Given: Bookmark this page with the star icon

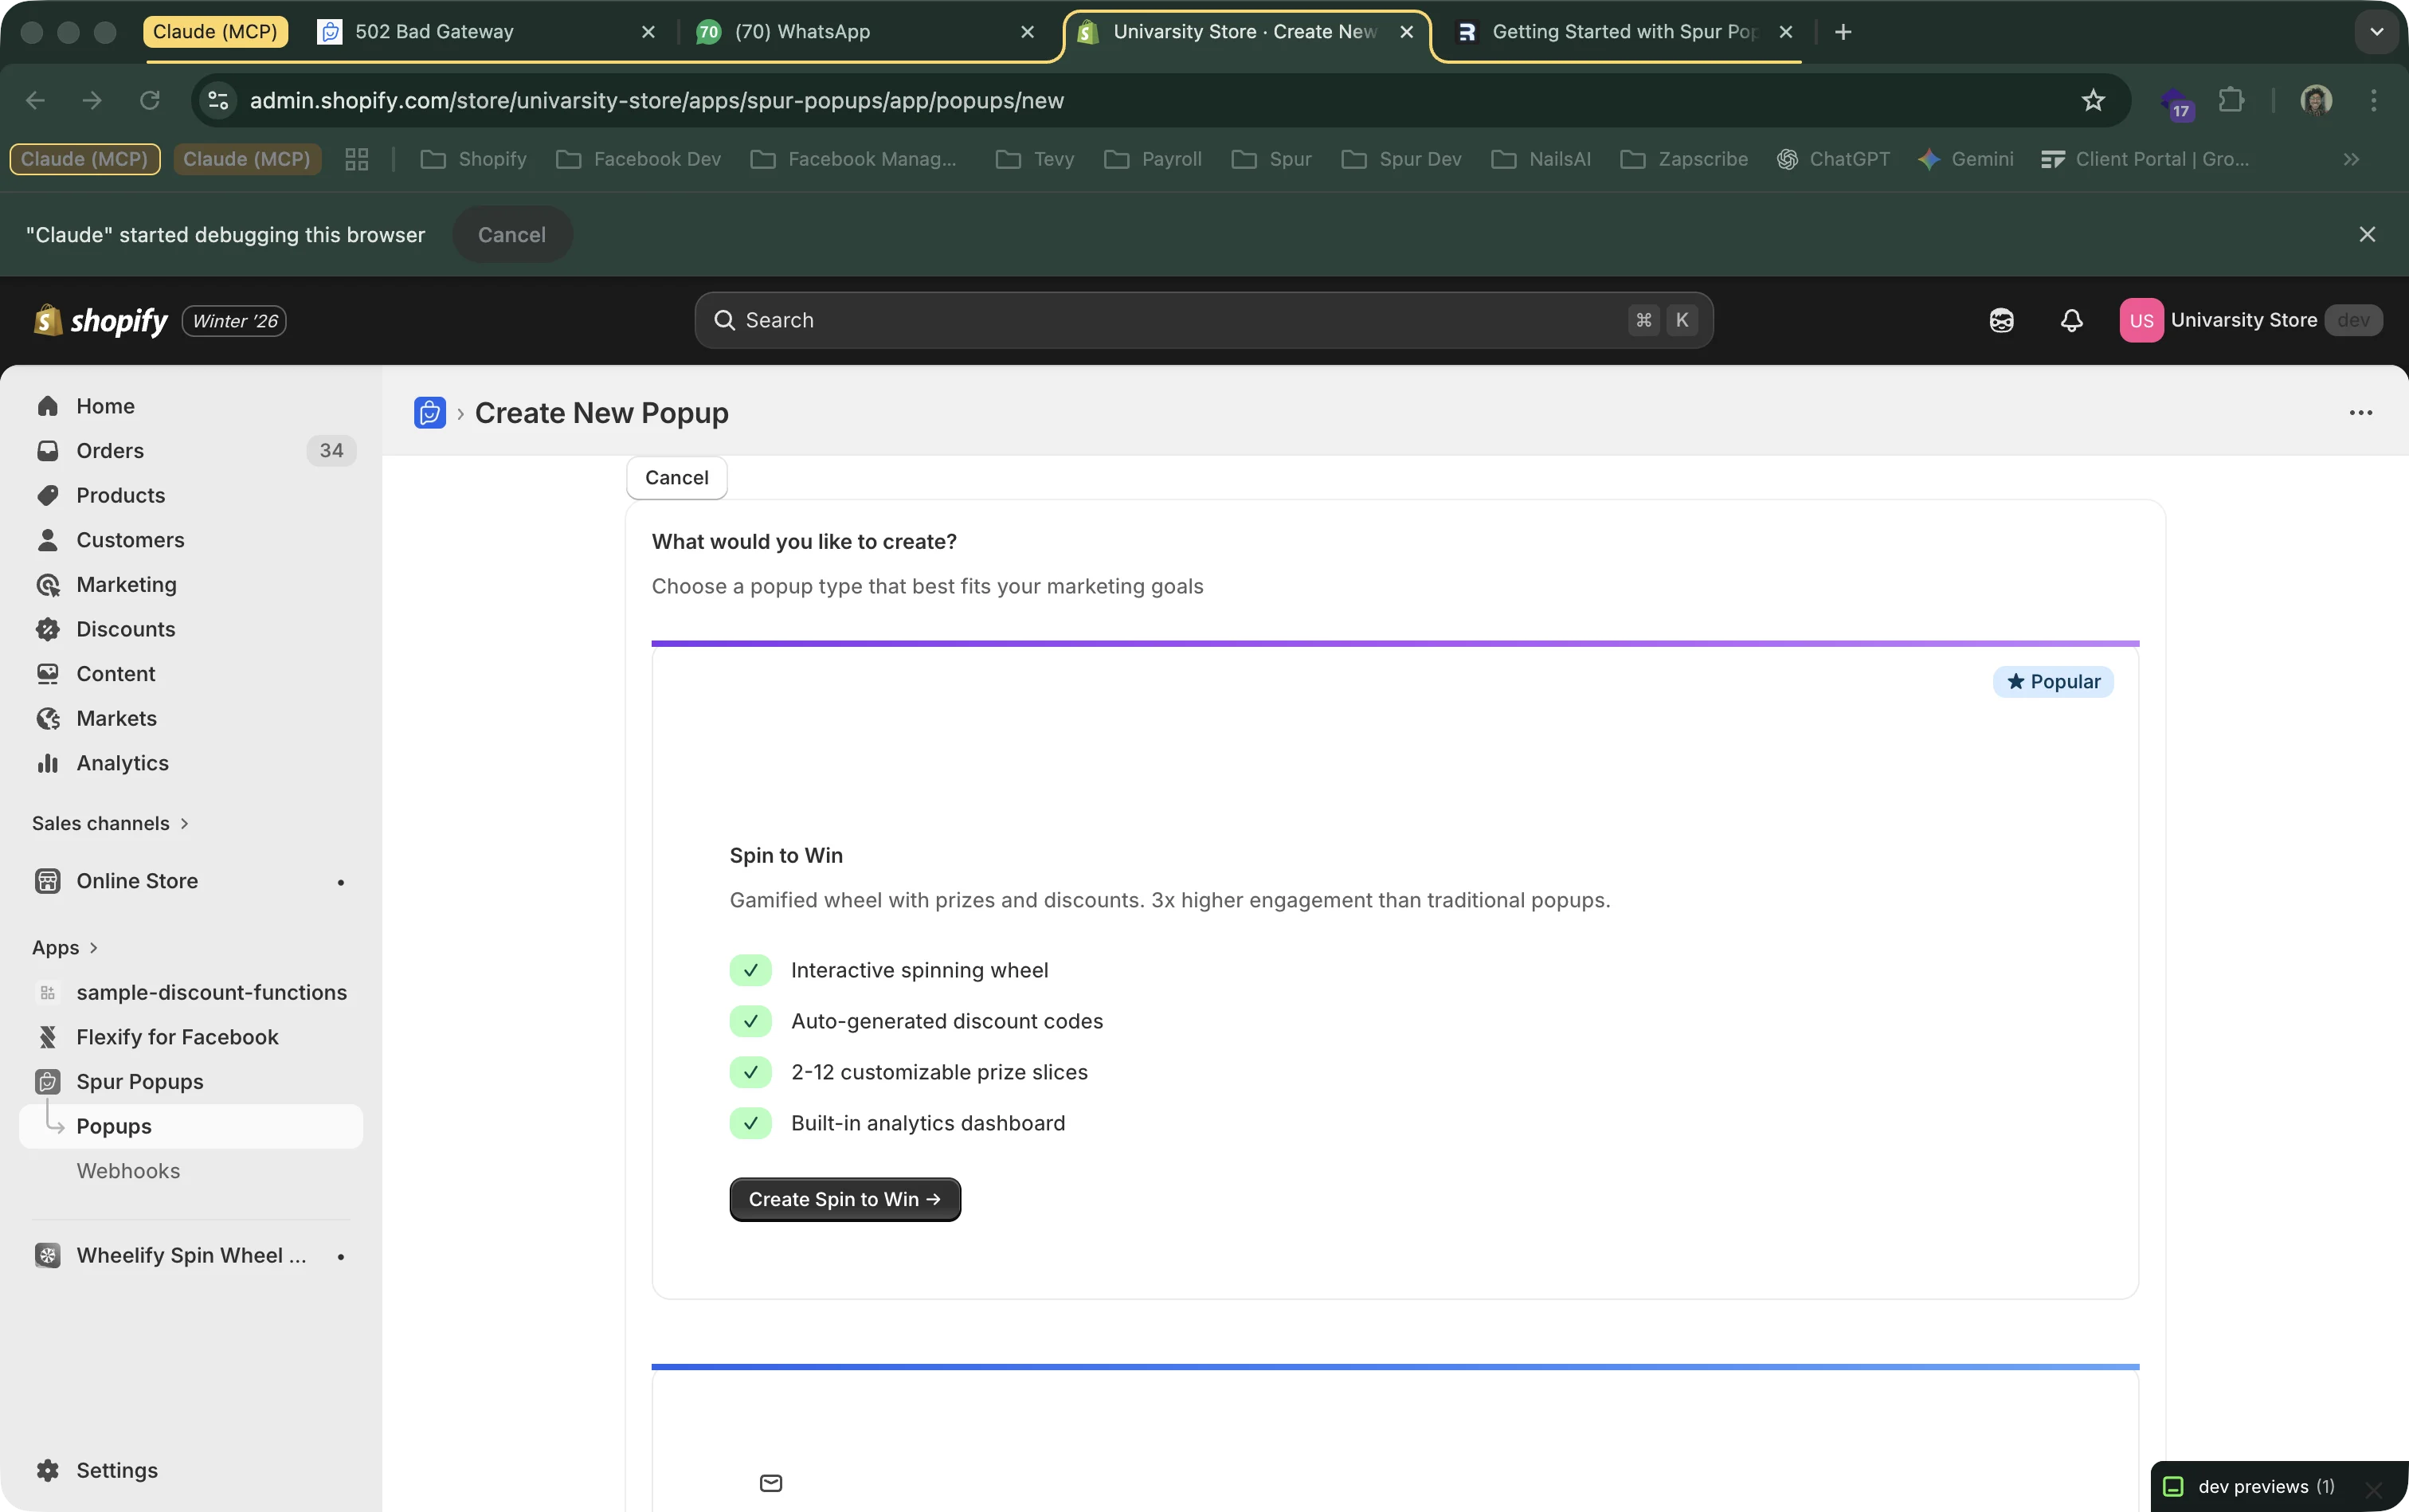Looking at the screenshot, I should pyautogui.click(x=2092, y=100).
